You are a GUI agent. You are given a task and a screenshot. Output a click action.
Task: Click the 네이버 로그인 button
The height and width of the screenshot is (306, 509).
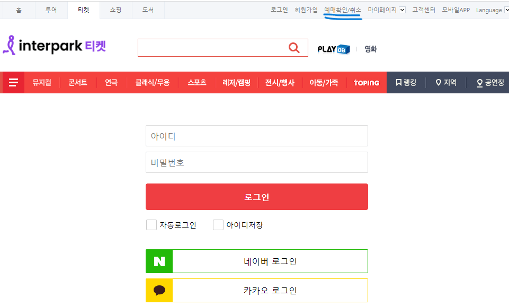click(x=257, y=261)
